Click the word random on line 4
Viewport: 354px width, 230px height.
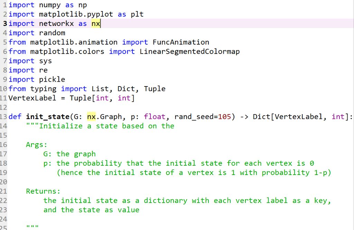click(52, 33)
